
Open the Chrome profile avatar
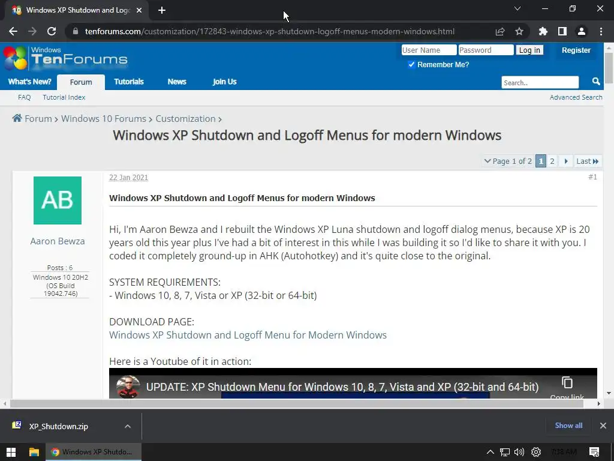coord(582,31)
